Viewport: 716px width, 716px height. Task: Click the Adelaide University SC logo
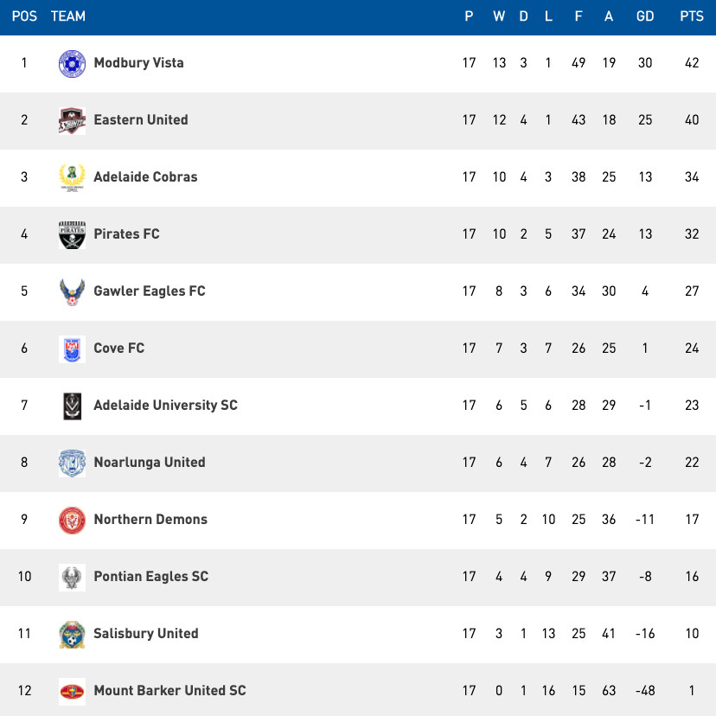[72, 406]
